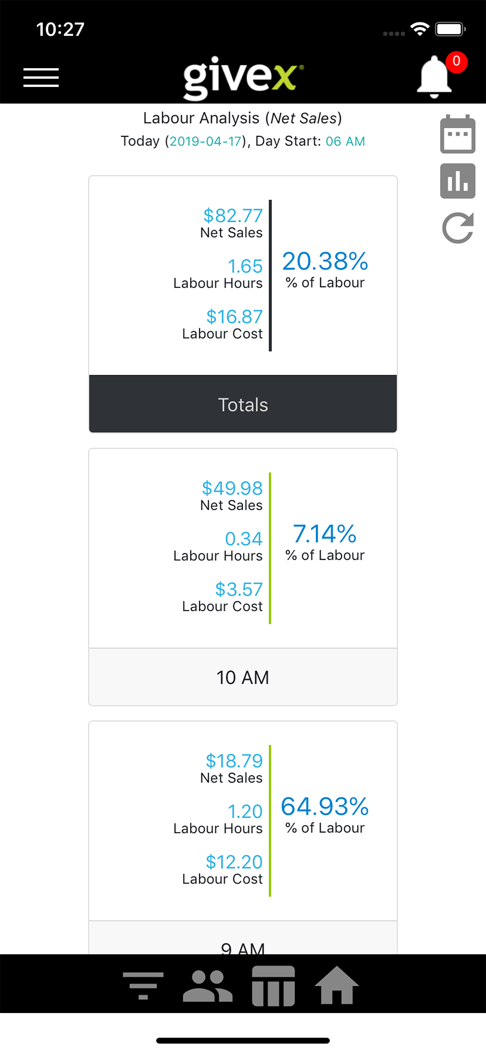This screenshot has width=486, height=1053.
Task: Select the 10 AM hour footer
Action: click(243, 677)
